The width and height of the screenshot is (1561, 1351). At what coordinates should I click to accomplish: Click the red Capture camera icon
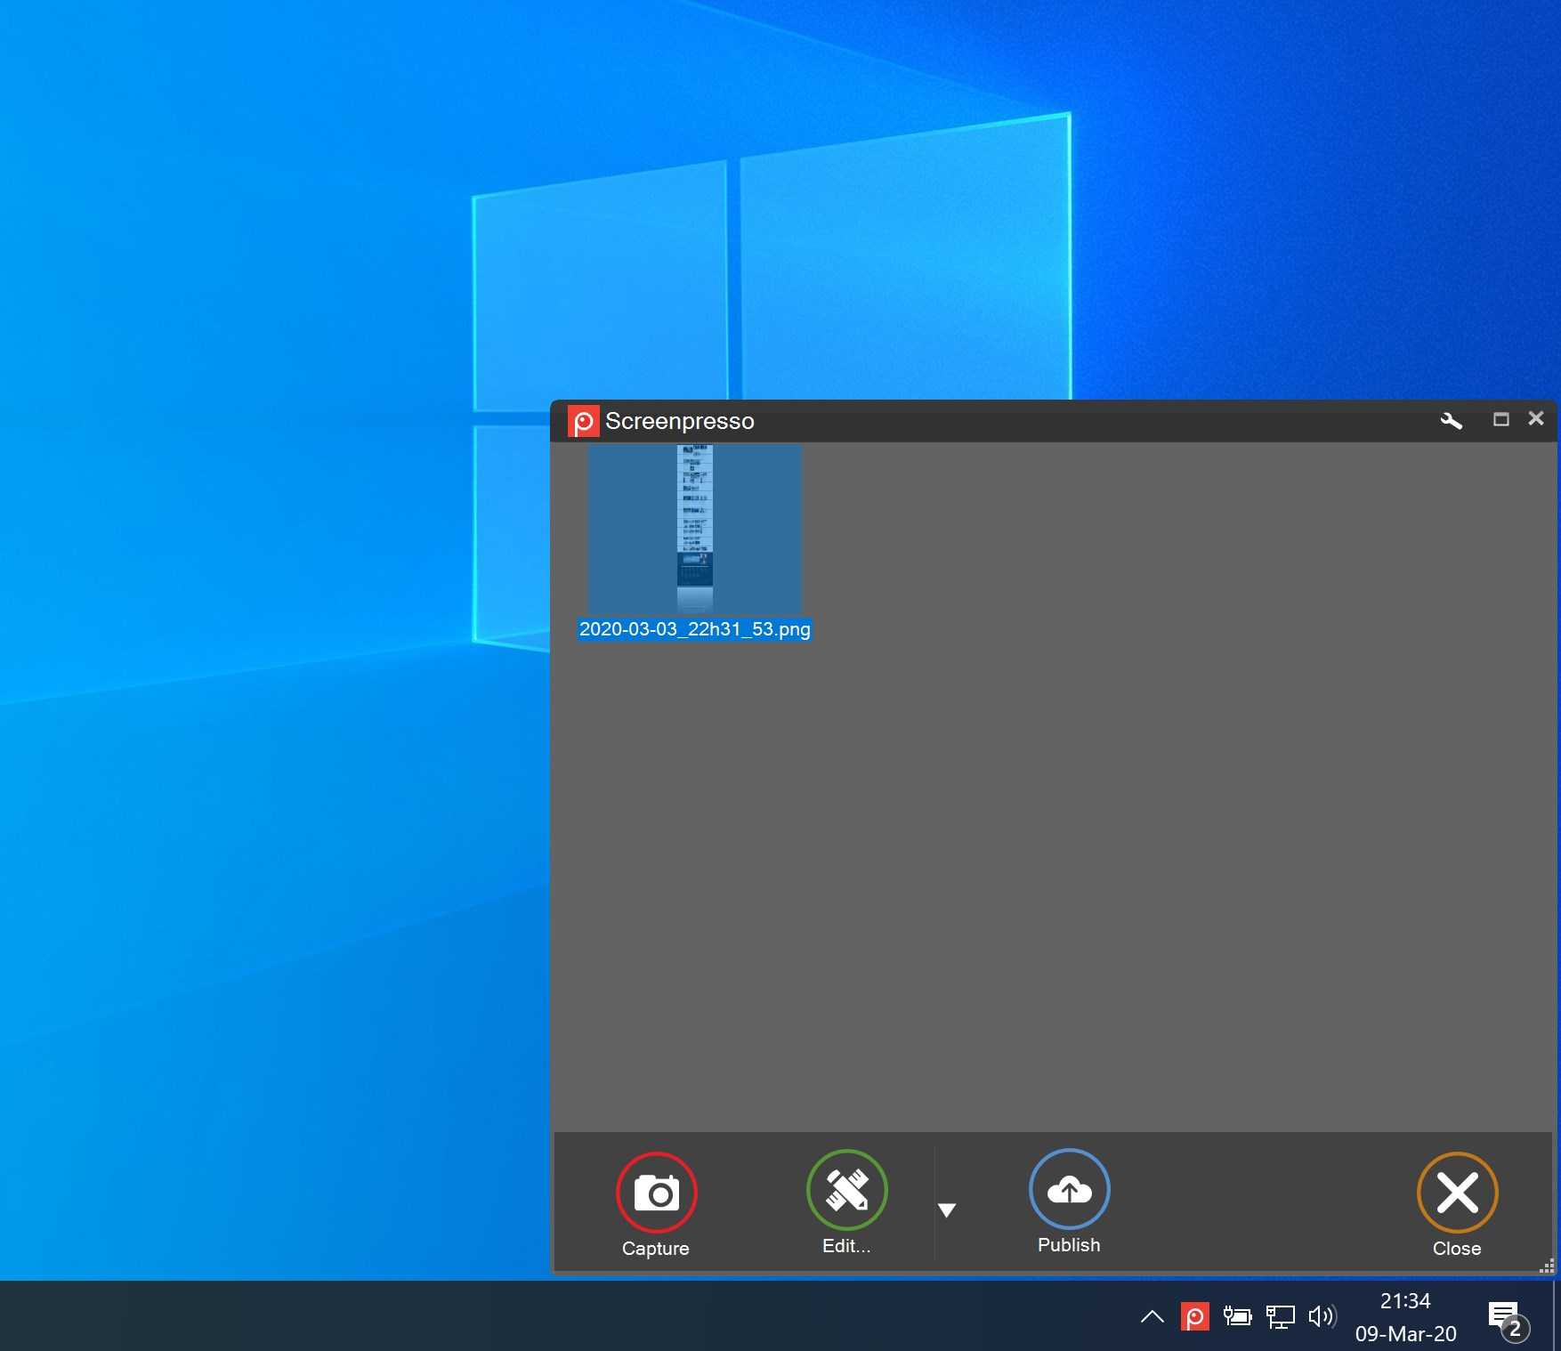(656, 1193)
